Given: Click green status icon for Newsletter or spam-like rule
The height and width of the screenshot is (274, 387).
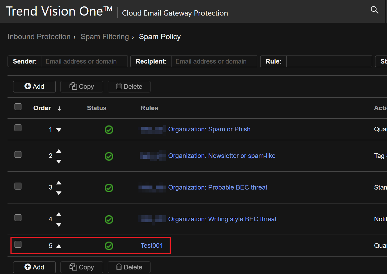Looking at the screenshot, I should 109,156.
